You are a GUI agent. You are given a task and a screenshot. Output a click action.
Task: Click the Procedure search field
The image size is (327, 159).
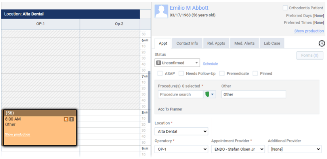[x=180, y=94]
